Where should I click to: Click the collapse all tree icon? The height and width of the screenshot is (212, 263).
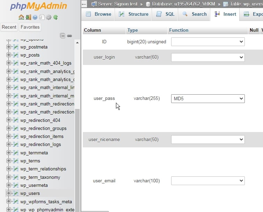(63, 36)
